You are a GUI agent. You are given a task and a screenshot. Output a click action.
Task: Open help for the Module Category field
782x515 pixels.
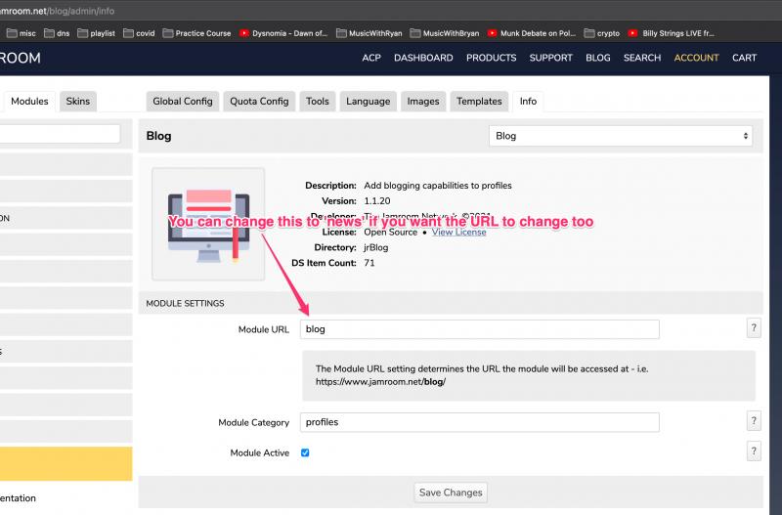[754, 421]
